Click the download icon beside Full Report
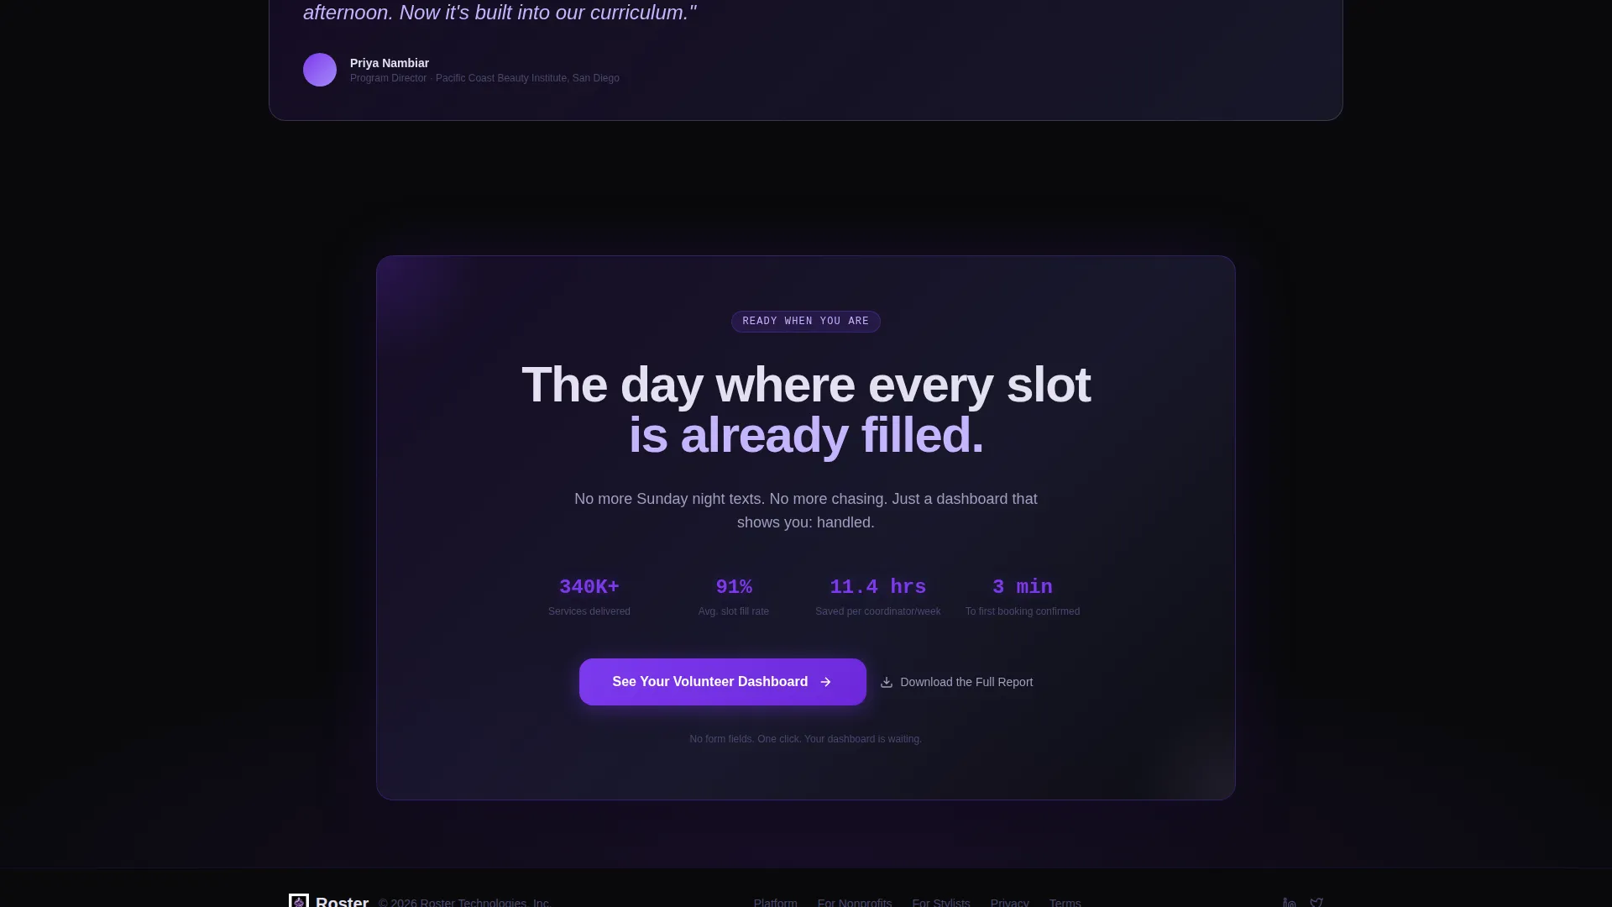Image resolution: width=1612 pixels, height=907 pixels. [887, 682]
